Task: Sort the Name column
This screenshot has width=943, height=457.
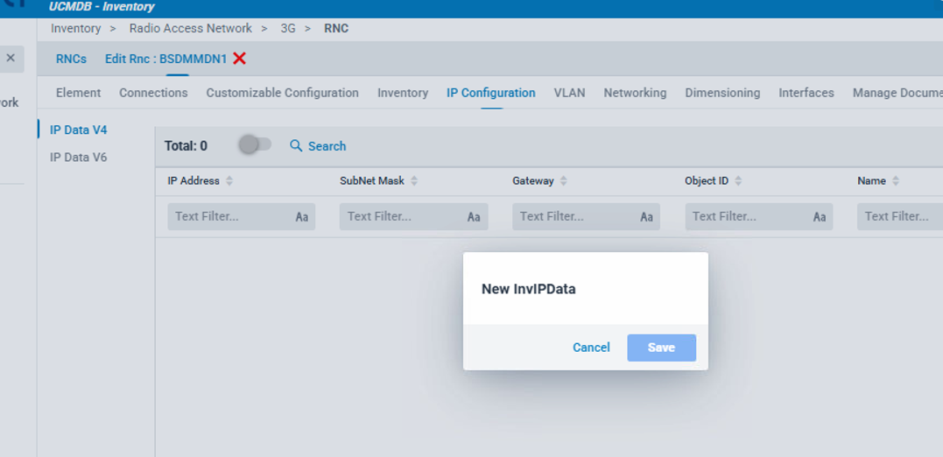Action: point(896,181)
